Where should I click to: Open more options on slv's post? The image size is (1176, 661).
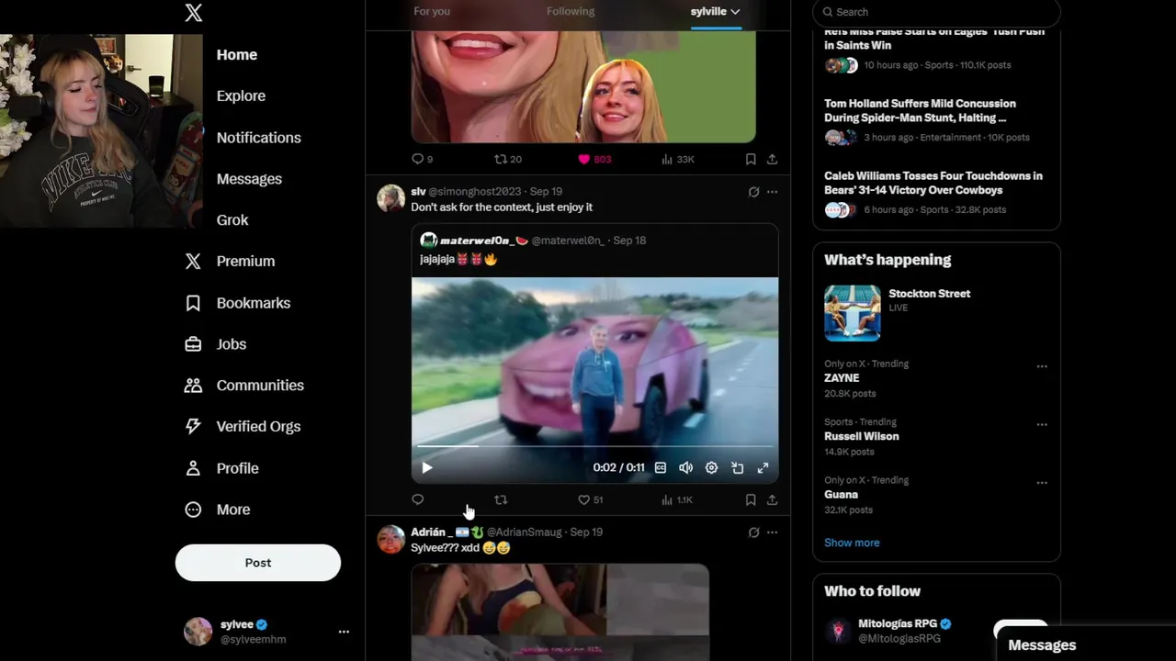pyautogui.click(x=772, y=192)
